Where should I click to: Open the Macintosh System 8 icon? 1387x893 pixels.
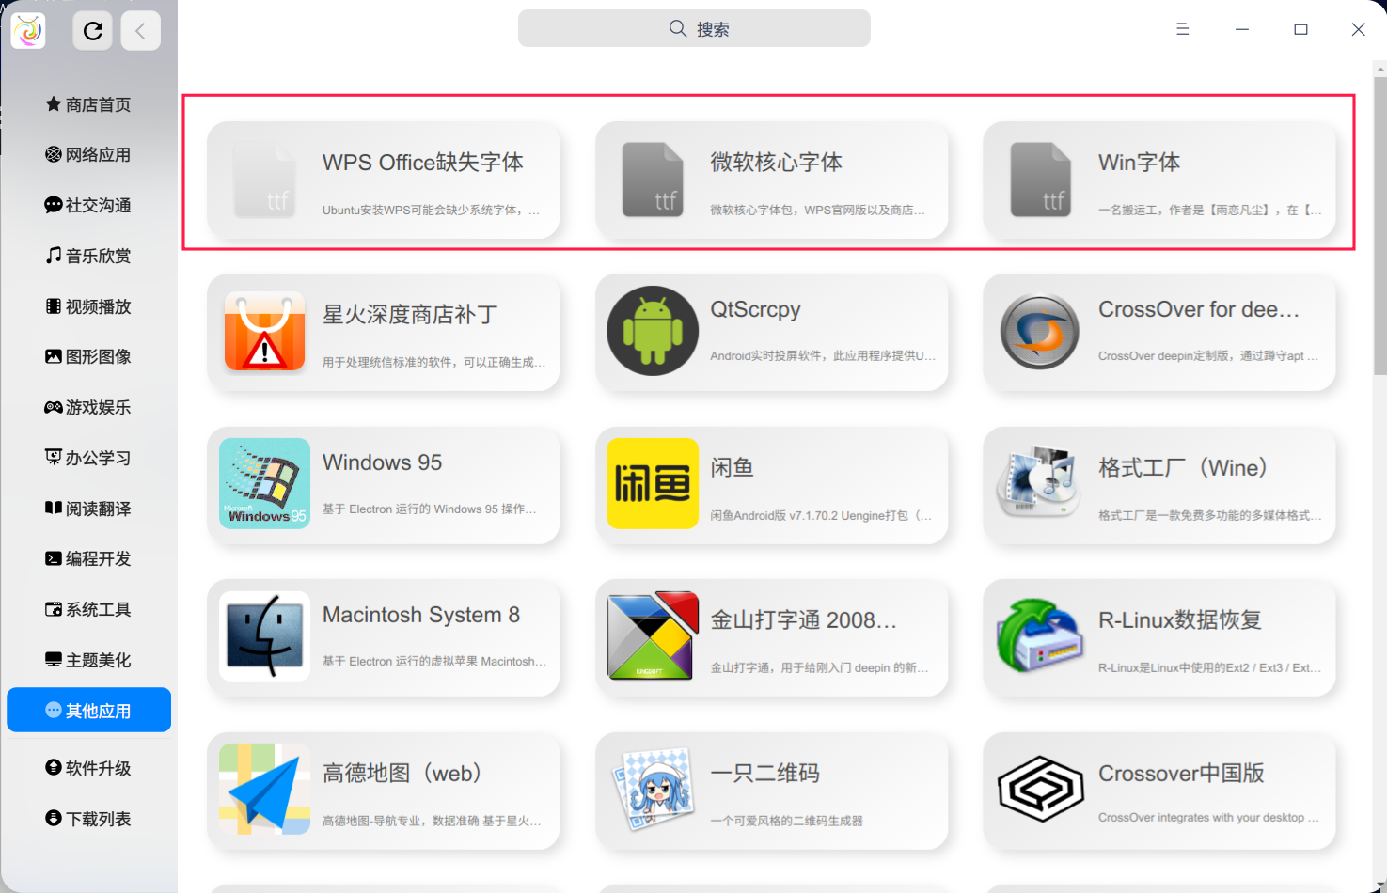[264, 636]
